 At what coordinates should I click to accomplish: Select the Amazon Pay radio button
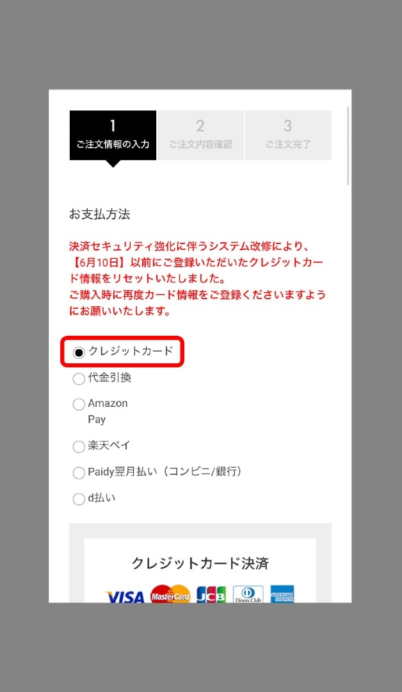click(x=79, y=404)
